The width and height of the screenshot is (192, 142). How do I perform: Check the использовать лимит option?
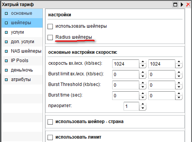(50, 137)
